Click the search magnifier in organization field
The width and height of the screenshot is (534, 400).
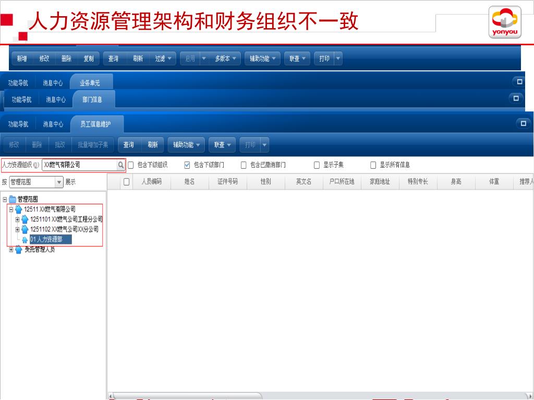point(120,165)
